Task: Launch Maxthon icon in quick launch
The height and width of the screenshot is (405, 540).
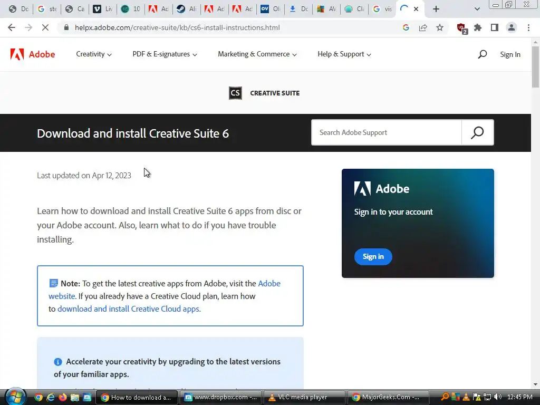Action: point(88,398)
